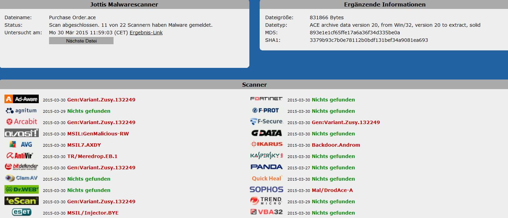Screen dimensions: 508x218
Task: Click the Arcabit scanner logo
Action: click(22, 122)
